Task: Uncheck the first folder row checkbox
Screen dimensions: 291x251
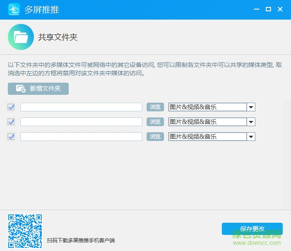Action: (x=11, y=107)
